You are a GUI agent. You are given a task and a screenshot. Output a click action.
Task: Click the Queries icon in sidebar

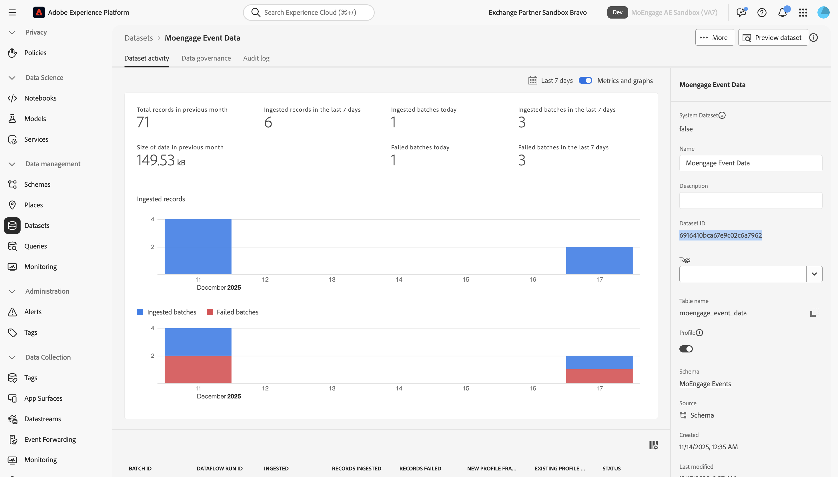(13, 246)
